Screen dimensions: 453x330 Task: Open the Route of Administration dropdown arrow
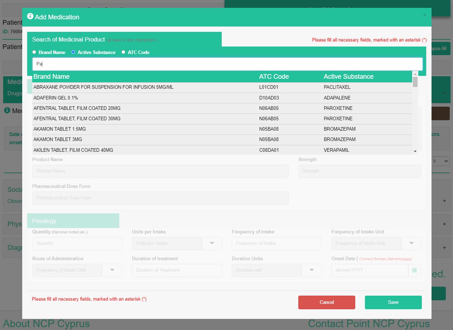(x=112, y=270)
